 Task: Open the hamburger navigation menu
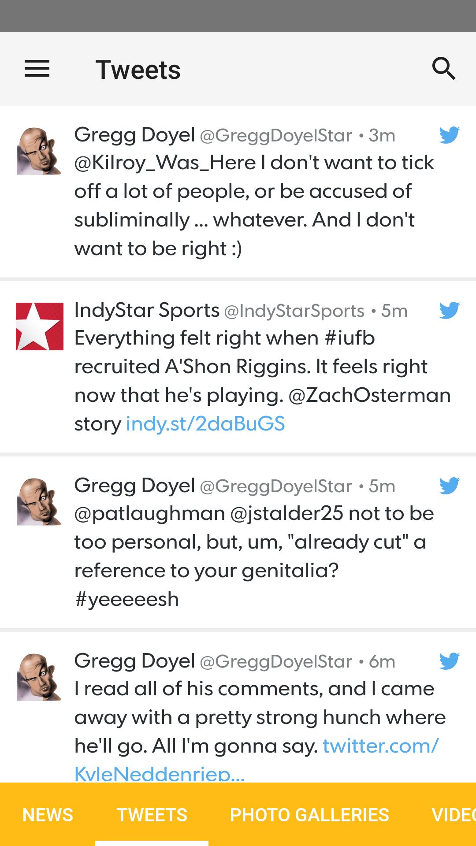37,69
